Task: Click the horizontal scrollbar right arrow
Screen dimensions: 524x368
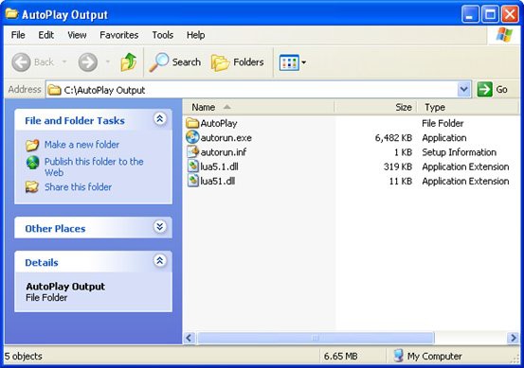Action: coord(513,338)
